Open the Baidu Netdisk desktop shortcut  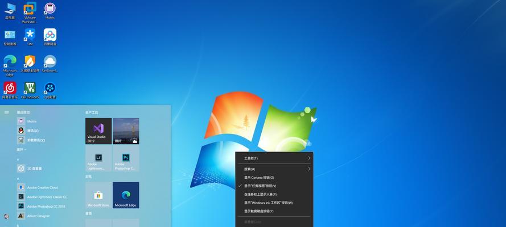[x=50, y=37]
